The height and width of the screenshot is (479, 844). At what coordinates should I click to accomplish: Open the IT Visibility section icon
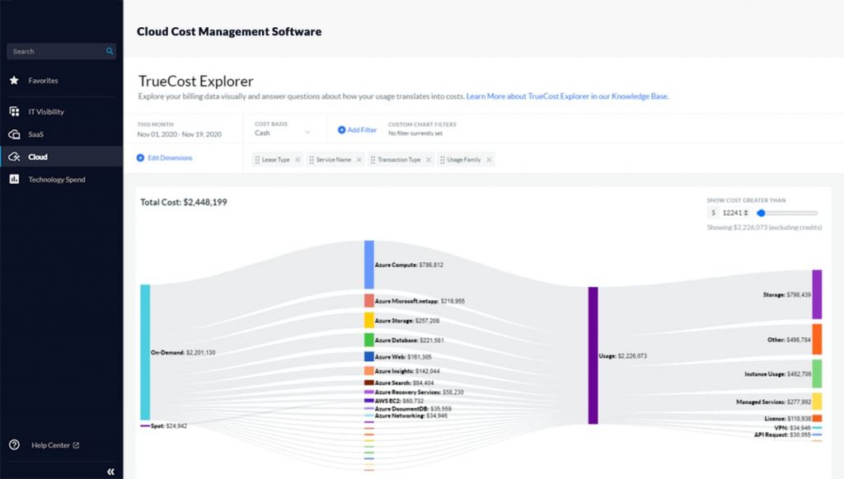13,111
